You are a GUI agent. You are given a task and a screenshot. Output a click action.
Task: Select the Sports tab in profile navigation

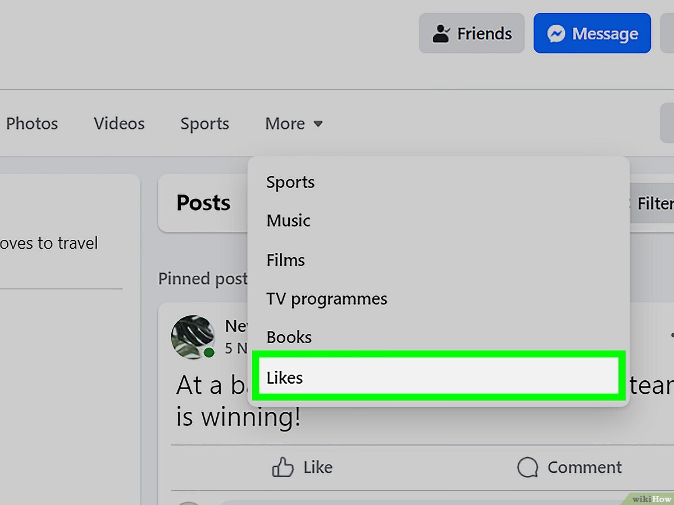click(204, 124)
